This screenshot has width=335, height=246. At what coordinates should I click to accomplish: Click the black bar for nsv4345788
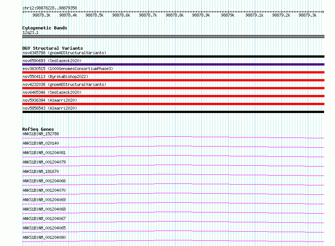coord(173,57)
